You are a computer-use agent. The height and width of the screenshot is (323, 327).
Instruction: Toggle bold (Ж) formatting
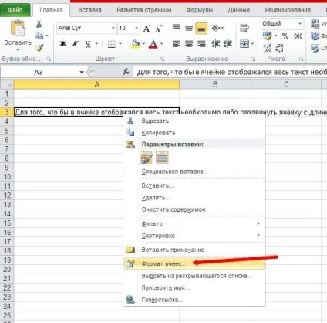(x=62, y=44)
